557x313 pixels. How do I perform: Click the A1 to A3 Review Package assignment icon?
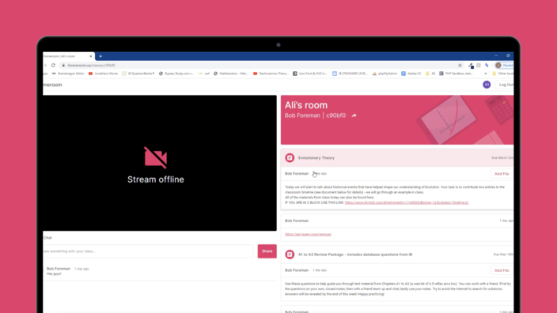pyautogui.click(x=290, y=255)
